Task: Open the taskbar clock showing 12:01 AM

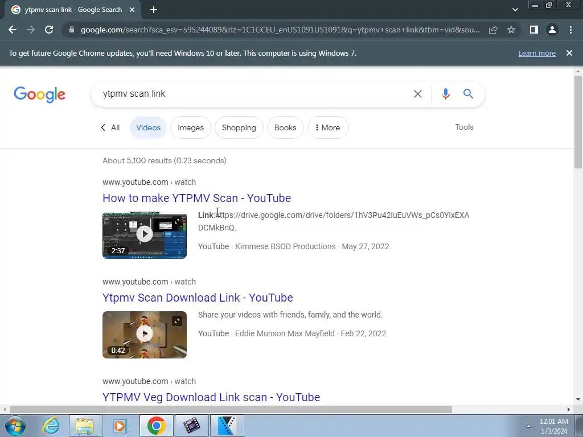Action: point(554,426)
